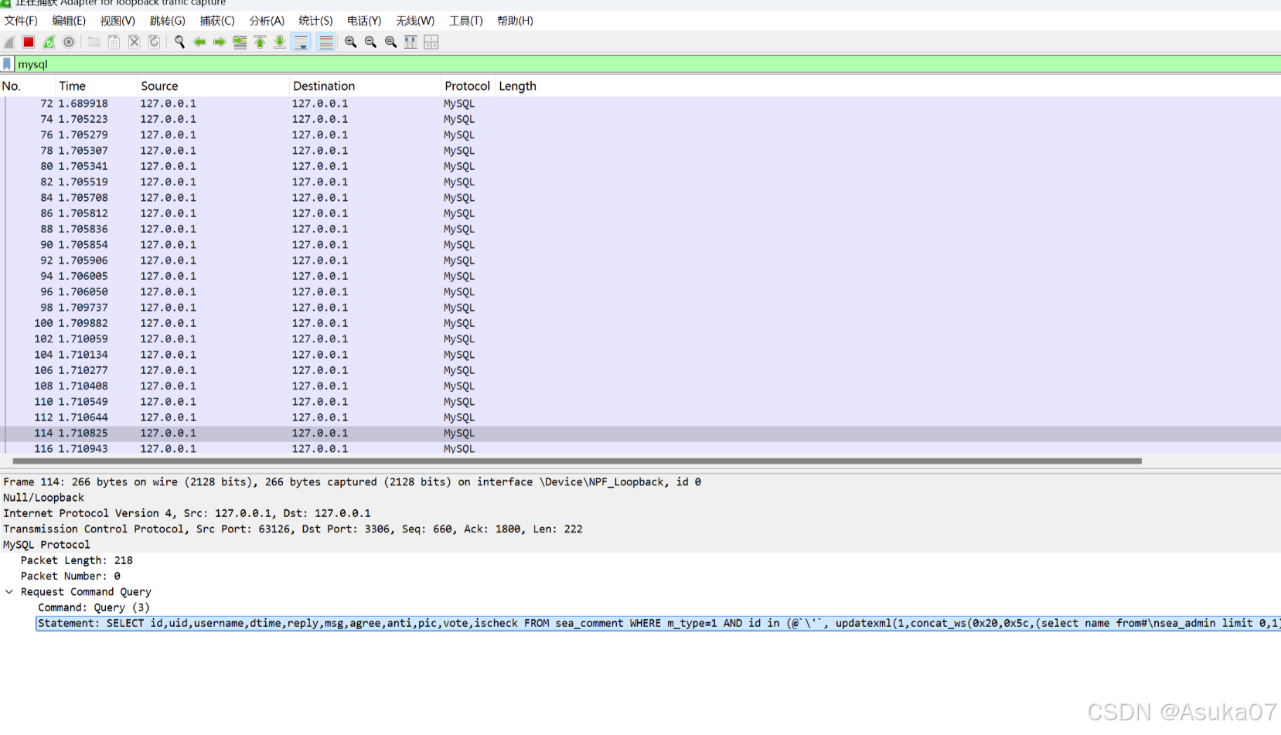Open the 文件(F) menu

[x=21, y=21]
